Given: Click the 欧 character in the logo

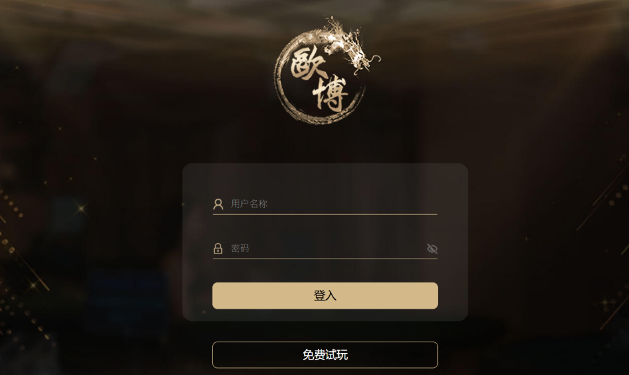Looking at the screenshot, I should point(308,64).
